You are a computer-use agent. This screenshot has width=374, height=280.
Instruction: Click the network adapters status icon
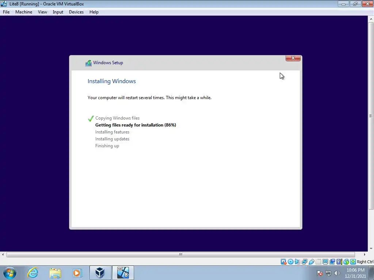coord(304,262)
